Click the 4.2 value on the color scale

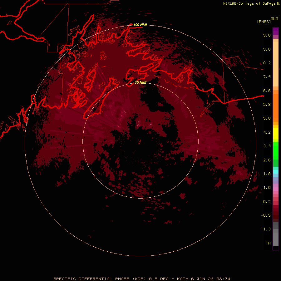coord(267,132)
